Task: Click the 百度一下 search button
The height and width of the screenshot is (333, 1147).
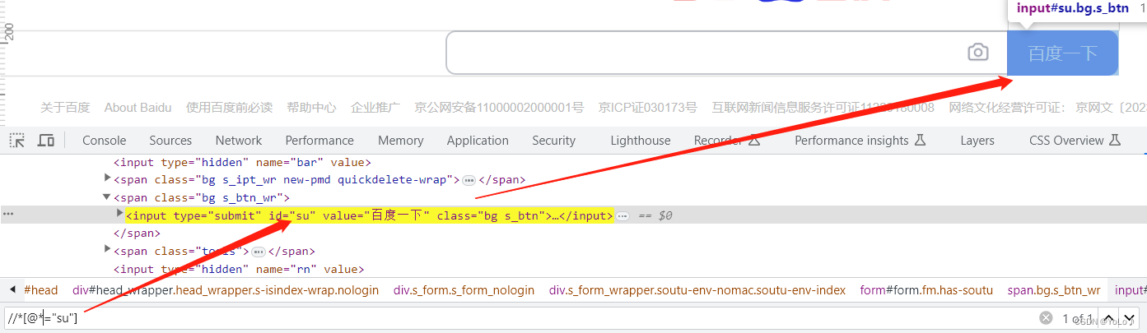Action: (x=1062, y=53)
